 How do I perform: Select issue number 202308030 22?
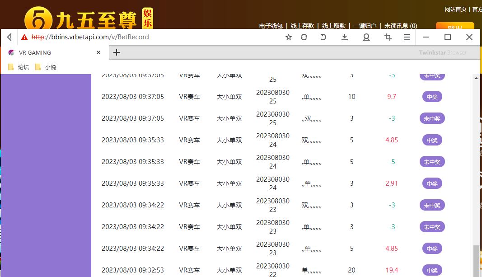[x=273, y=270]
